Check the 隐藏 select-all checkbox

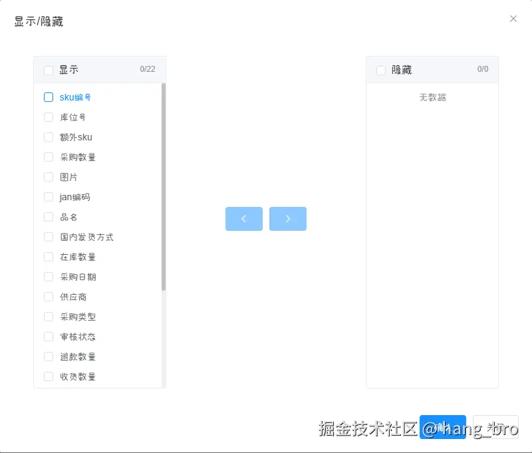(x=381, y=71)
